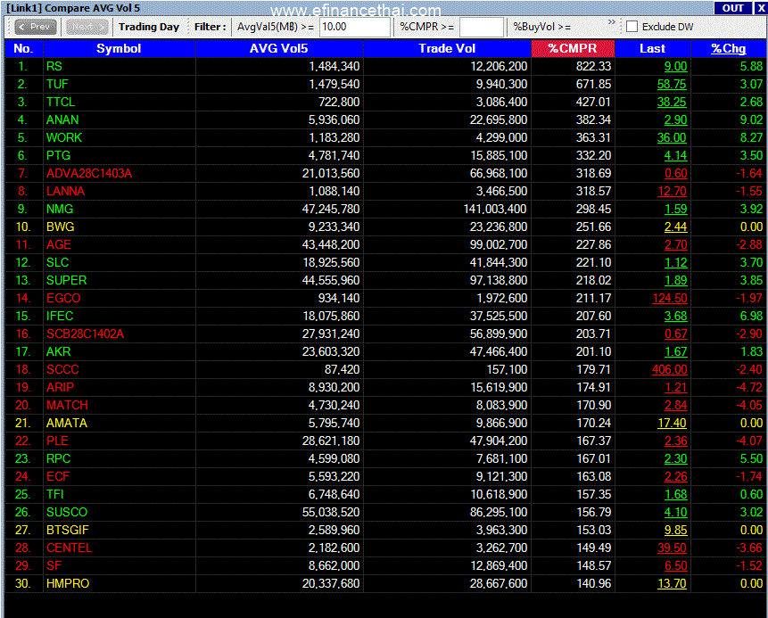Select the TUF symbol
This screenshot has height=618, width=768.
point(57,84)
